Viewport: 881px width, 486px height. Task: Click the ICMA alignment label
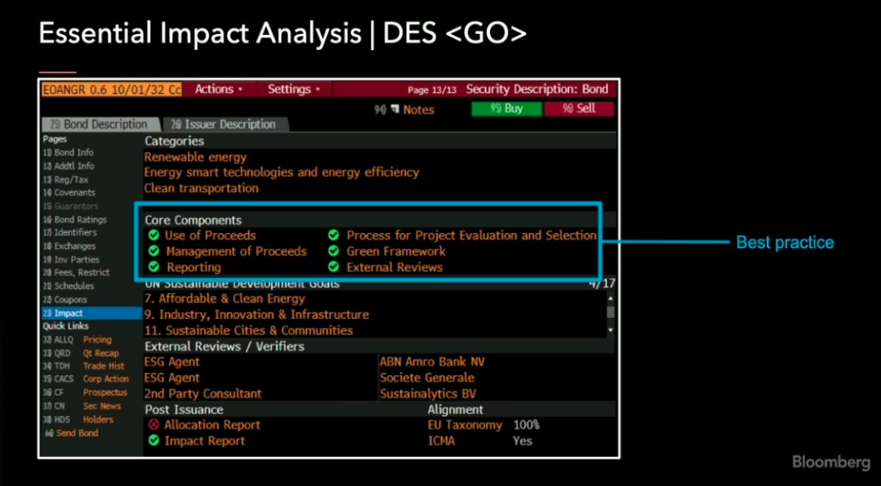coord(442,441)
